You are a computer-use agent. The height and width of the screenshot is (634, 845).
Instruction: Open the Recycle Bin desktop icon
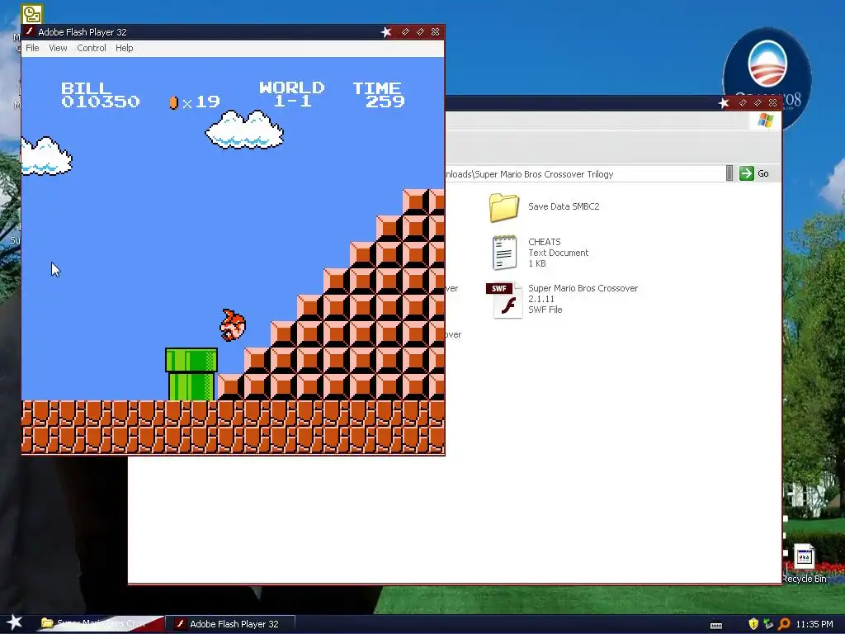click(x=804, y=563)
